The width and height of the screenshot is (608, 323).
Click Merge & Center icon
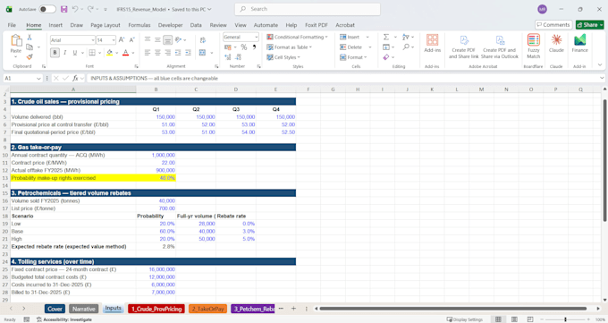click(x=202, y=53)
